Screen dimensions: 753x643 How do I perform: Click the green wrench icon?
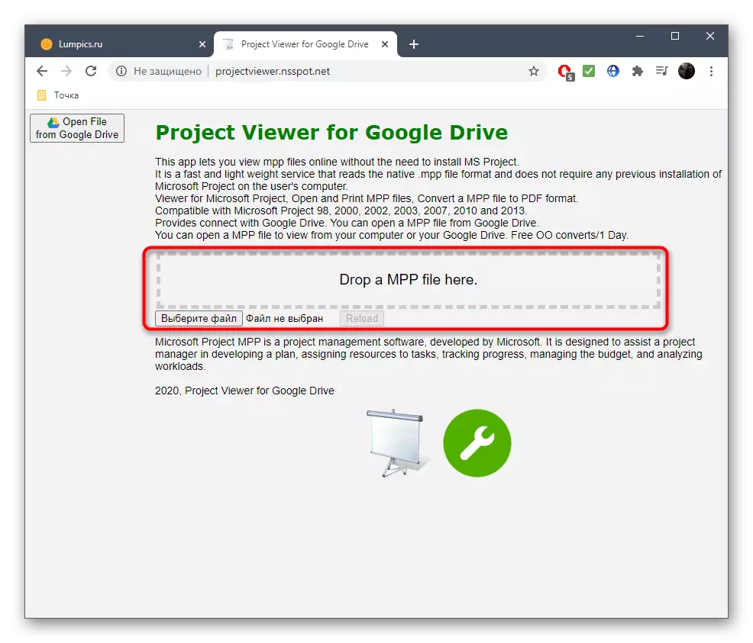(x=477, y=443)
